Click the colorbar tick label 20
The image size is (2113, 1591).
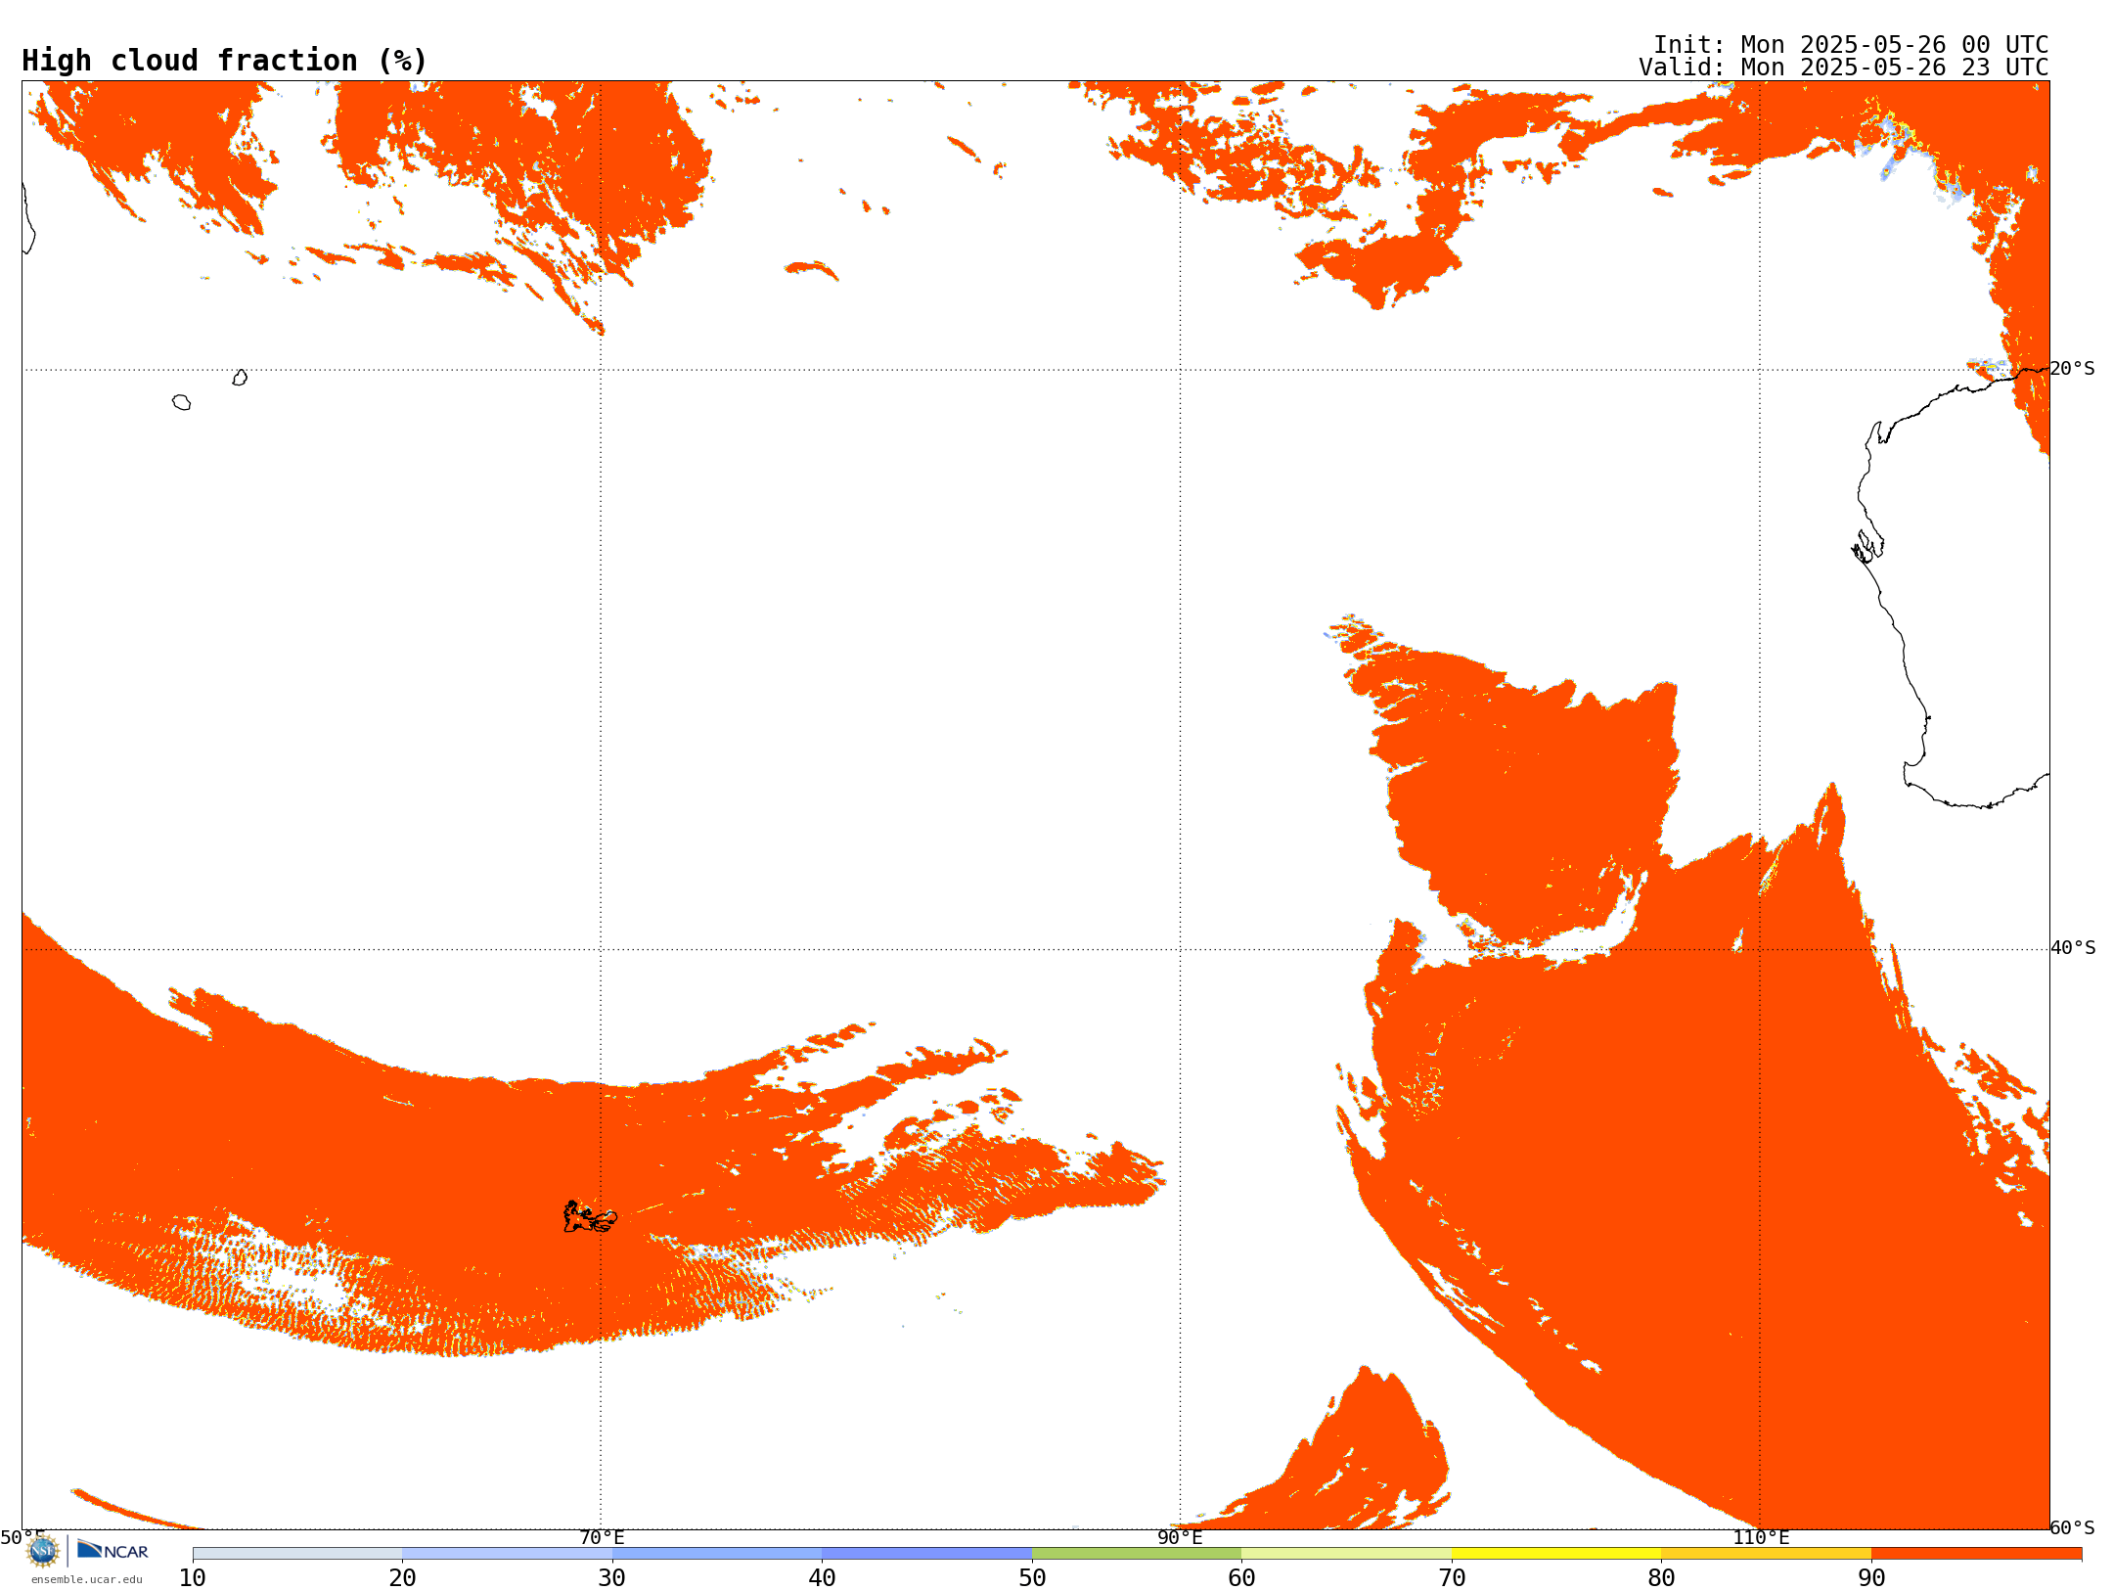click(402, 1578)
